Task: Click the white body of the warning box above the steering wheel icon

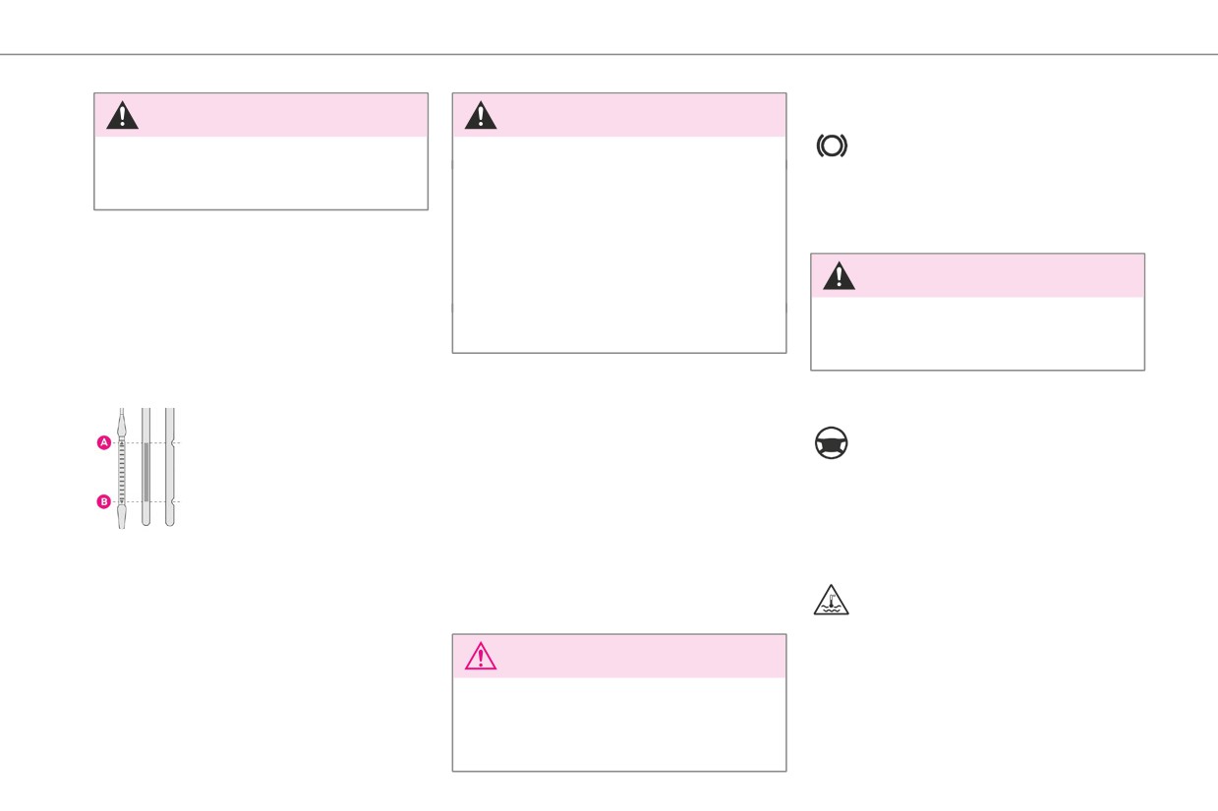Action: tap(977, 333)
